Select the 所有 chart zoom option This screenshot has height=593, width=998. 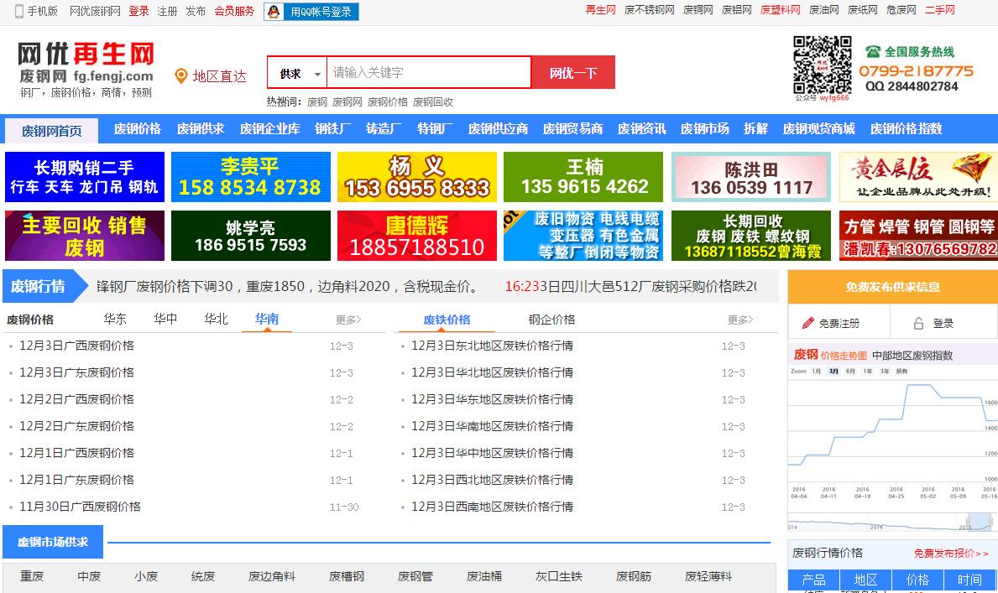(x=901, y=371)
